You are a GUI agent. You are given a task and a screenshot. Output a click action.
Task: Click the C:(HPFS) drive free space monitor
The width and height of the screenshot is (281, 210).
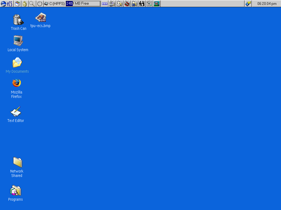[72, 4]
